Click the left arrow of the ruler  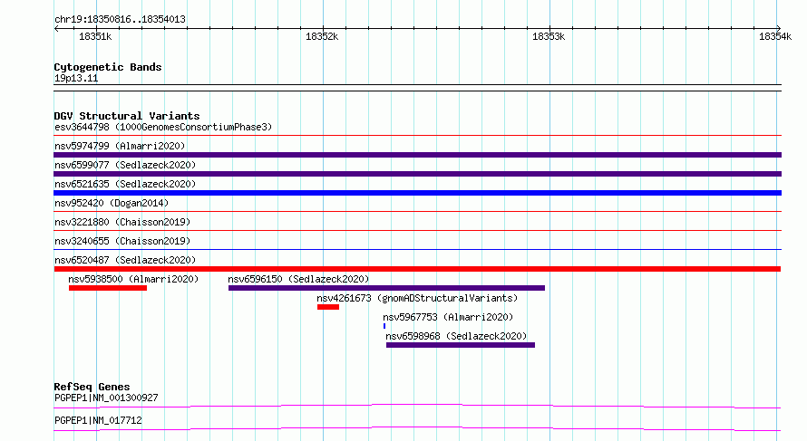56,28
